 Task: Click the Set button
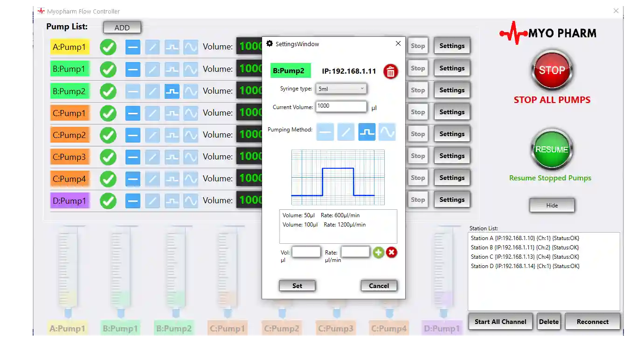pyautogui.click(x=297, y=286)
